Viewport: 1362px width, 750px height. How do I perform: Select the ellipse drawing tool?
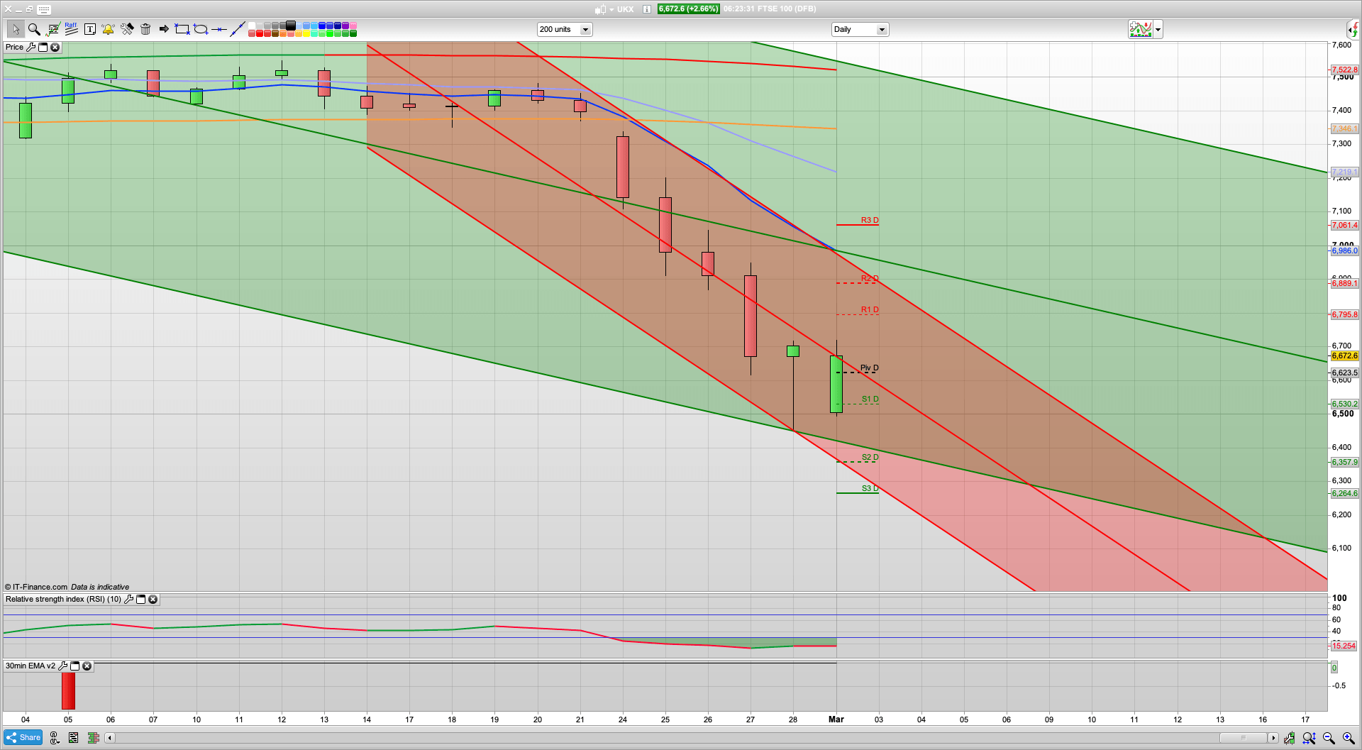[201, 29]
